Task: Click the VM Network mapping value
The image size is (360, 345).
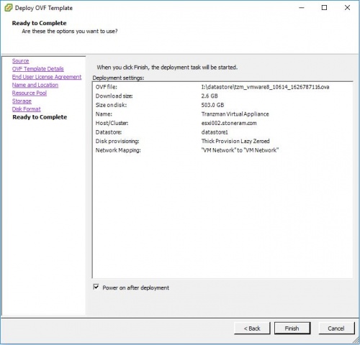Action: tap(240, 150)
